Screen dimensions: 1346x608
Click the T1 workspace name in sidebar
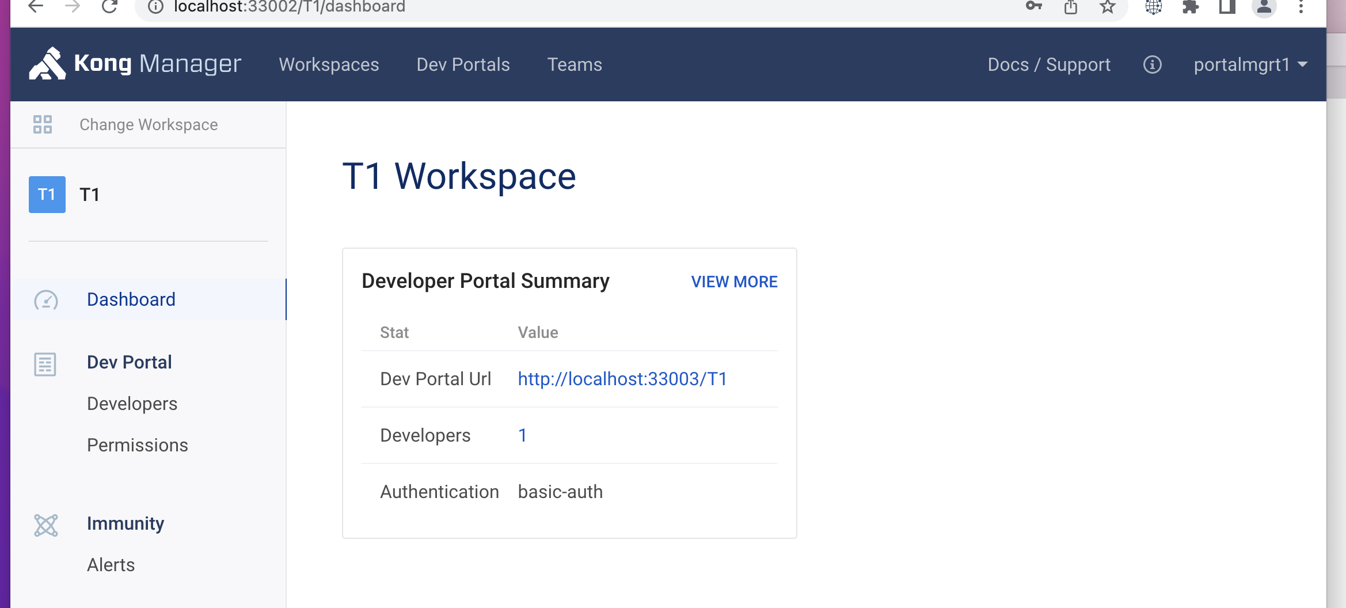(x=90, y=195)
